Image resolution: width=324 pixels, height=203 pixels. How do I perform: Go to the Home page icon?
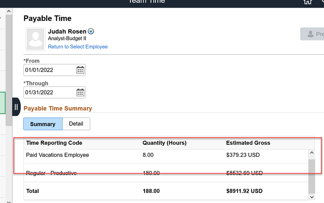pos(308,2)
